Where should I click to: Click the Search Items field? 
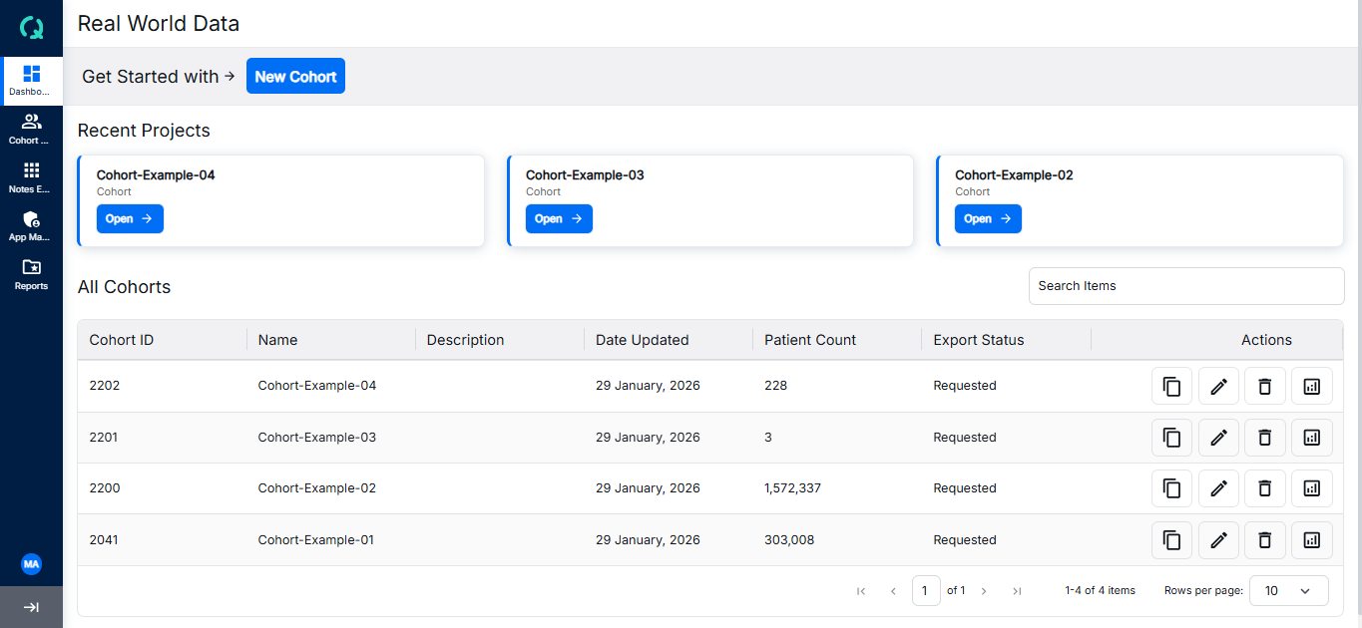pyautogui.click(x=1186, y=286)
